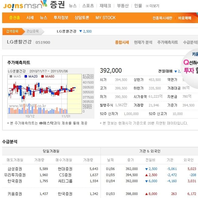Open the 상담토론 menu item
The height and width of the screenshot is (198, 198).
coord(82,18)
